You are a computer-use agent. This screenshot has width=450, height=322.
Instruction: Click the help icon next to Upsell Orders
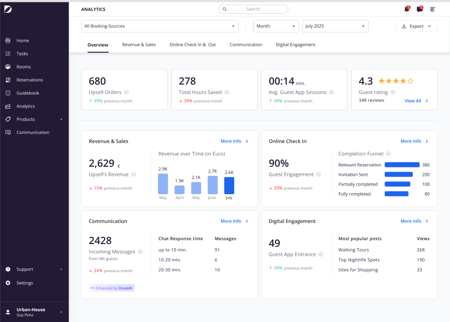(x=126, y=92)
